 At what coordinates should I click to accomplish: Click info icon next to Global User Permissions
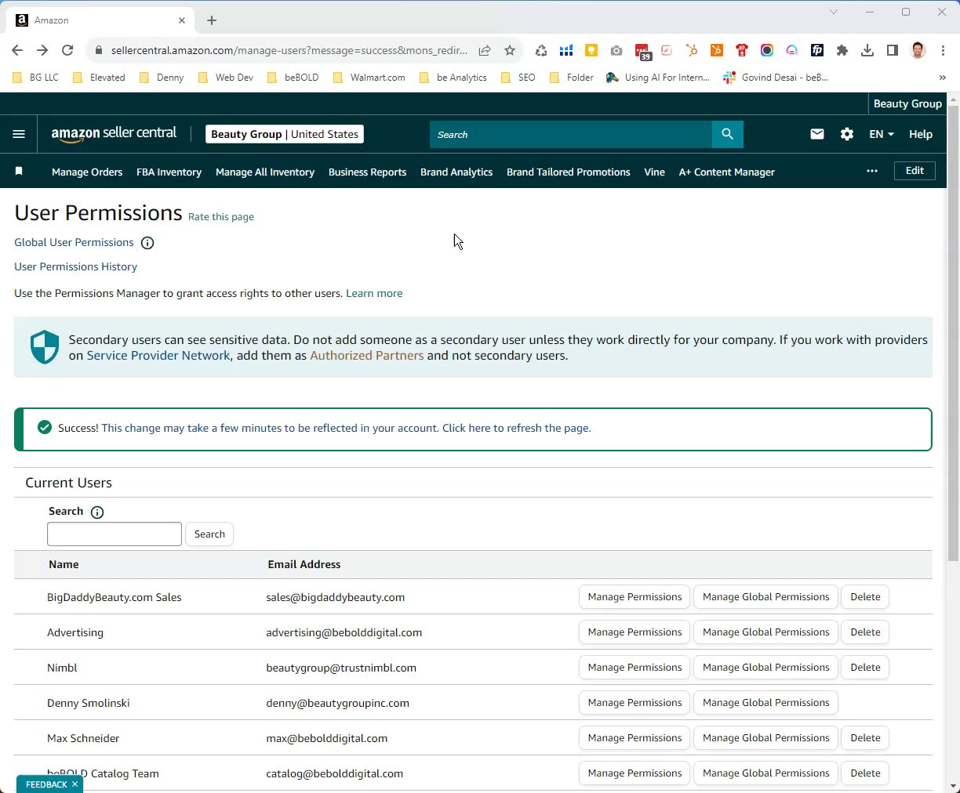[147, 243]
